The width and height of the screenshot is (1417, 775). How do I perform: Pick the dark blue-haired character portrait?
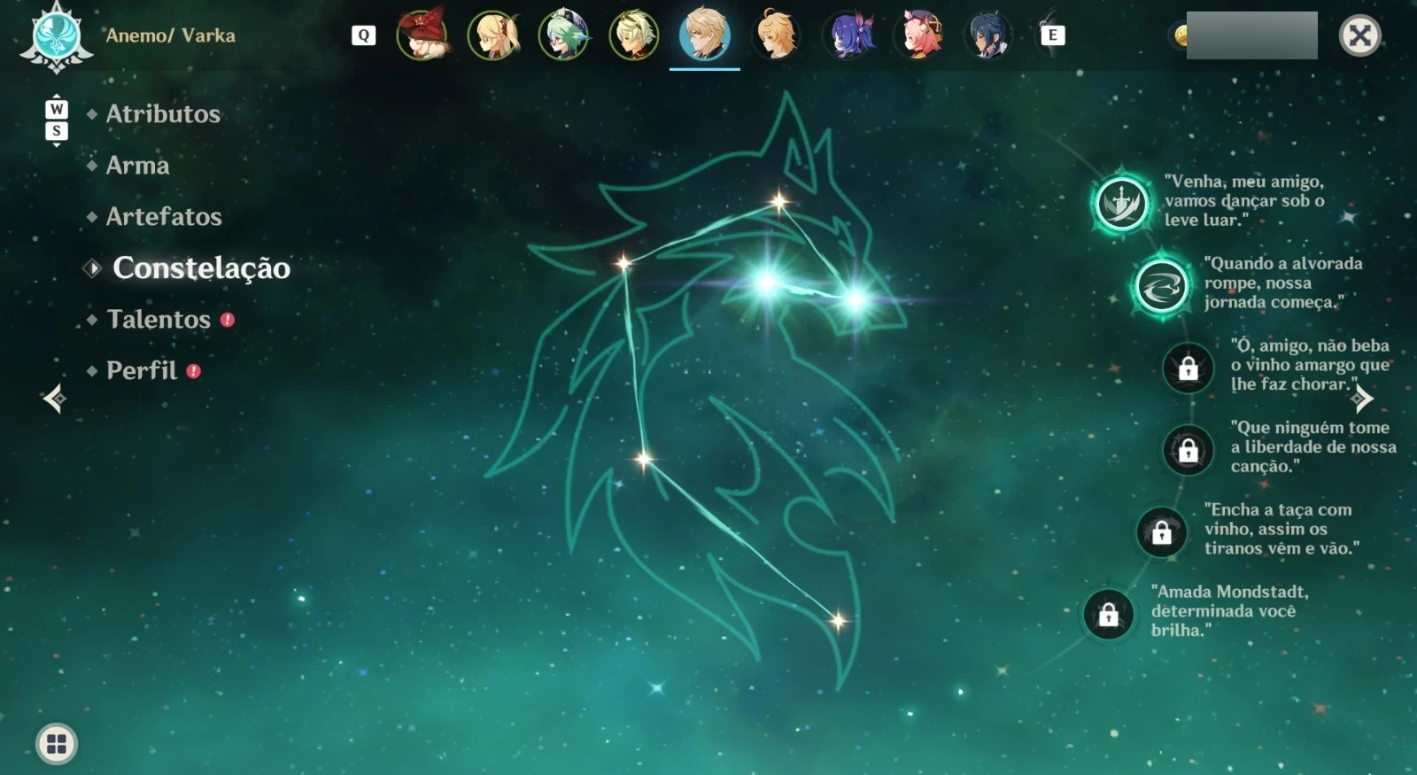[x=988, y=35]
